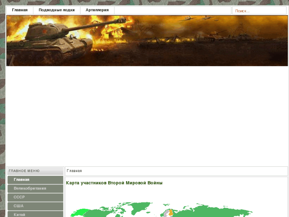The width and height of the screenshot is (289, 217).
Task: Click the Поиск... search field
Action: coord(259,11)
